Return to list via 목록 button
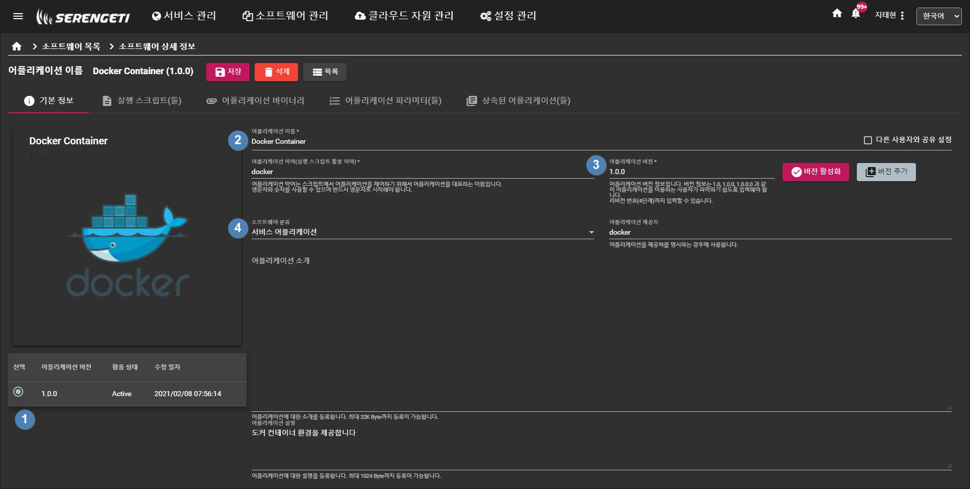The width and height of the screenshot is (970, 489). point(325,72)
